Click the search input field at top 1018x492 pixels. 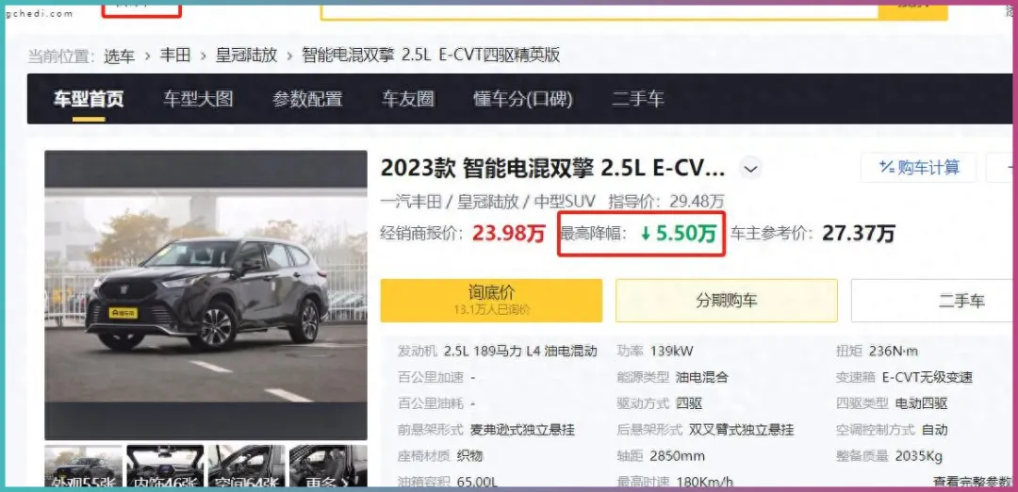[599, 11]
